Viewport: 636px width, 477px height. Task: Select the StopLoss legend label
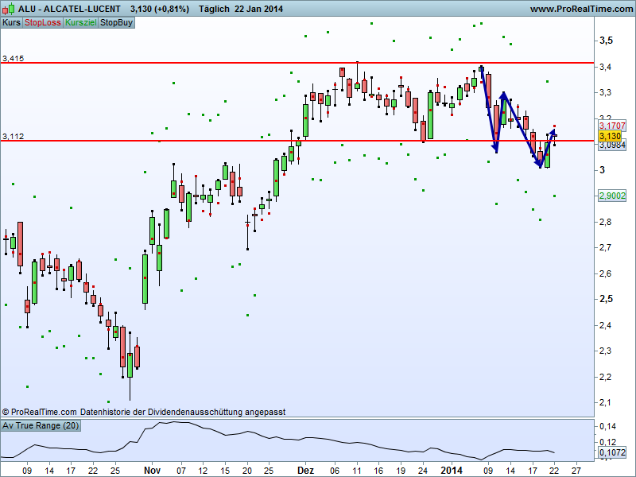point(43,22)
